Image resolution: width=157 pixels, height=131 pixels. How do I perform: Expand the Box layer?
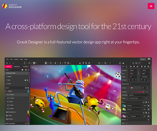click(7, 102)
